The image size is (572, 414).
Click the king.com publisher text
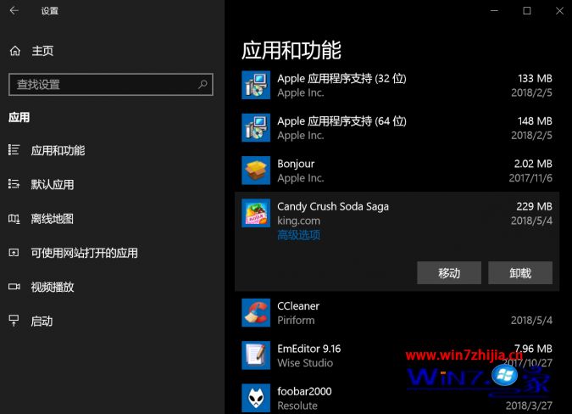tap(299, 221)
